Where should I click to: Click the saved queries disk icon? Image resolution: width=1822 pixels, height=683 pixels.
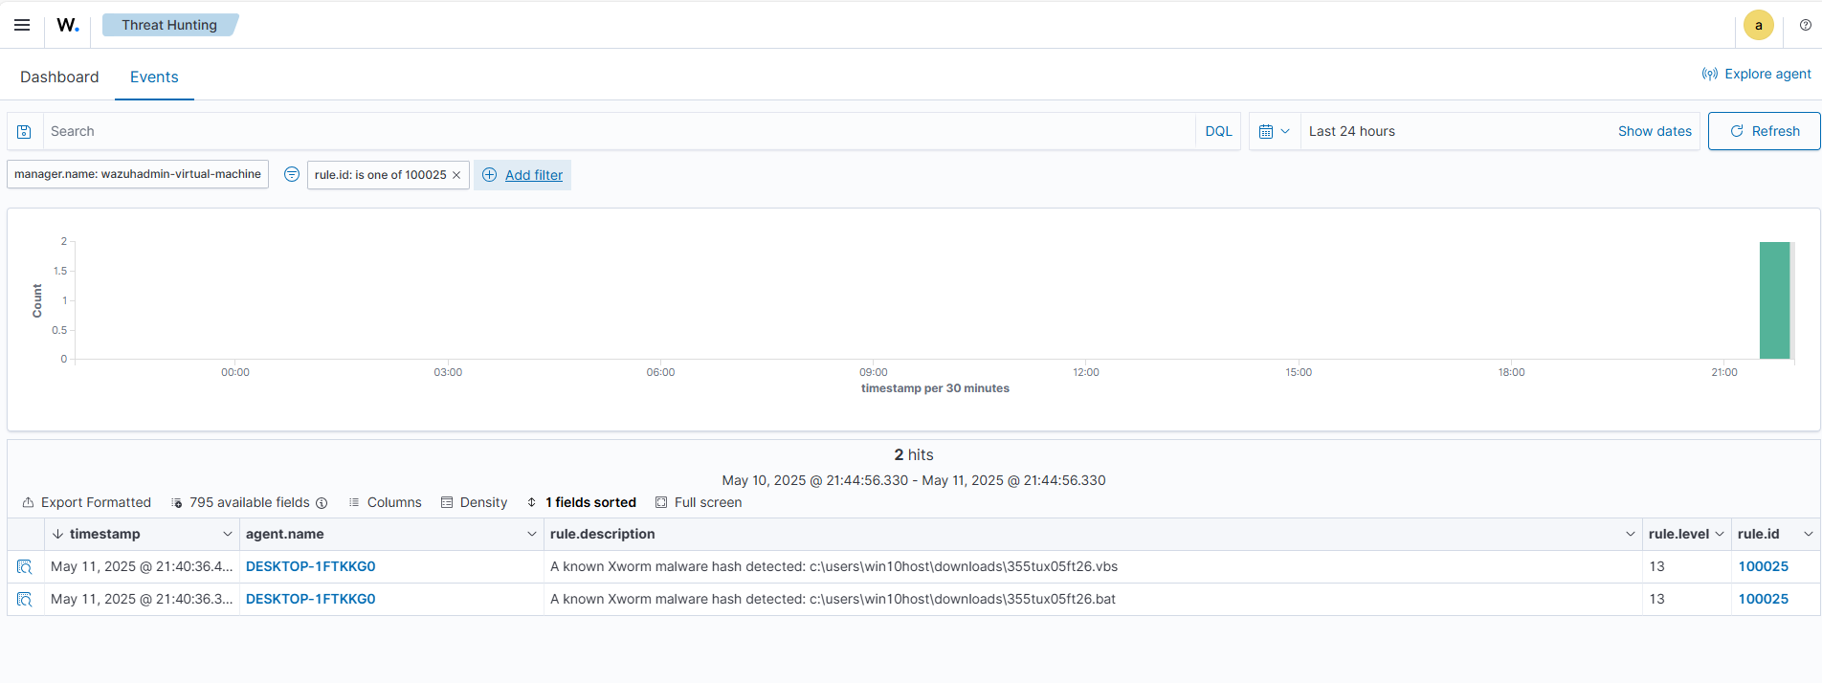[x=25, y=132]
